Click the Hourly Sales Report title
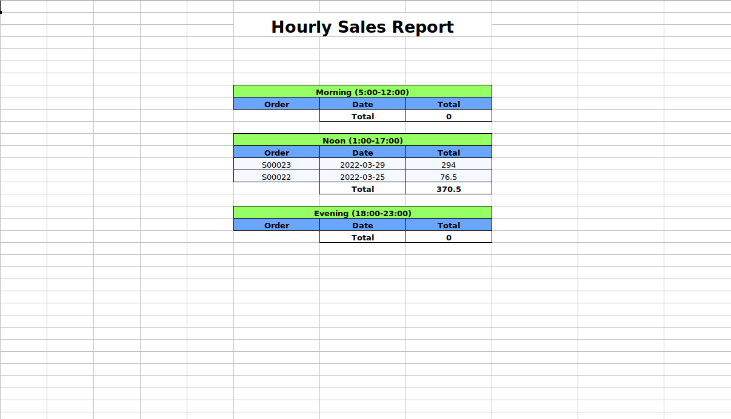The width and height of the screenshot is (731, 419). [x=362, y=27]
